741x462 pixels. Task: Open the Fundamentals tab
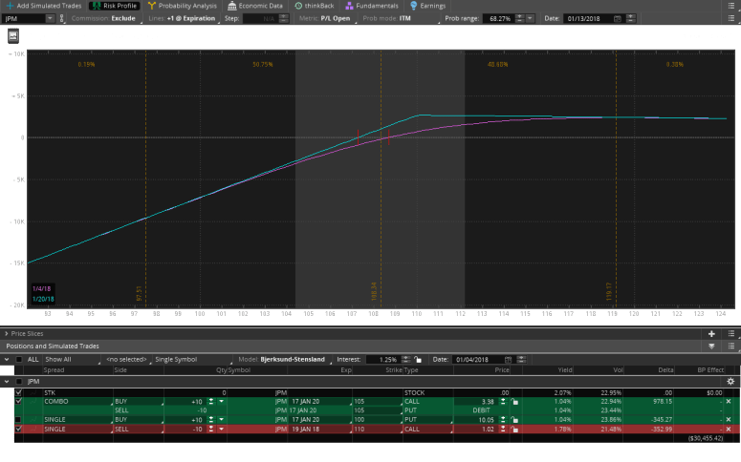click(371, 6)
